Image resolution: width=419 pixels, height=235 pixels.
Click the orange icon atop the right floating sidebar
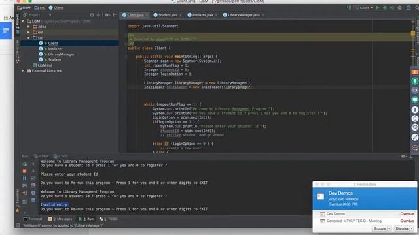click(x=414, y=72)
